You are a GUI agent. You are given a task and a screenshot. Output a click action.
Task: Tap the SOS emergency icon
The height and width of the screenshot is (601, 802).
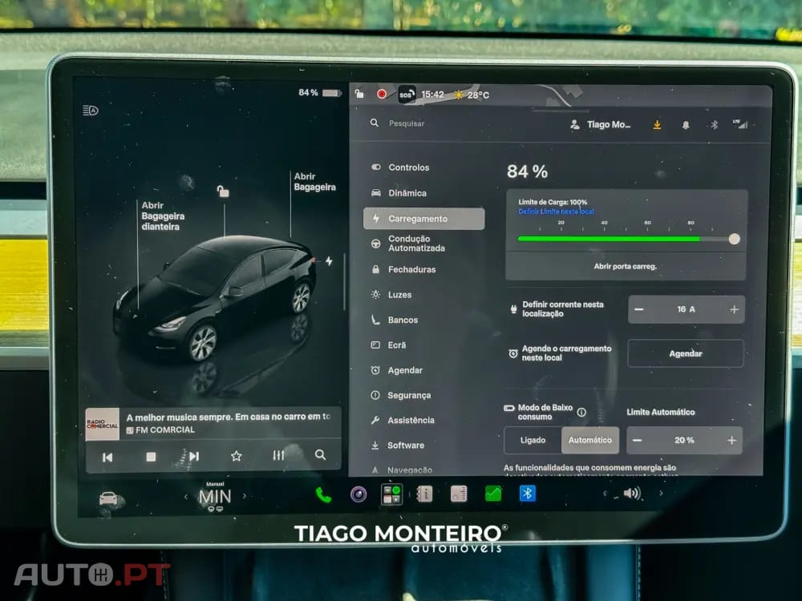pyautogui.click(x=407, y=94)
